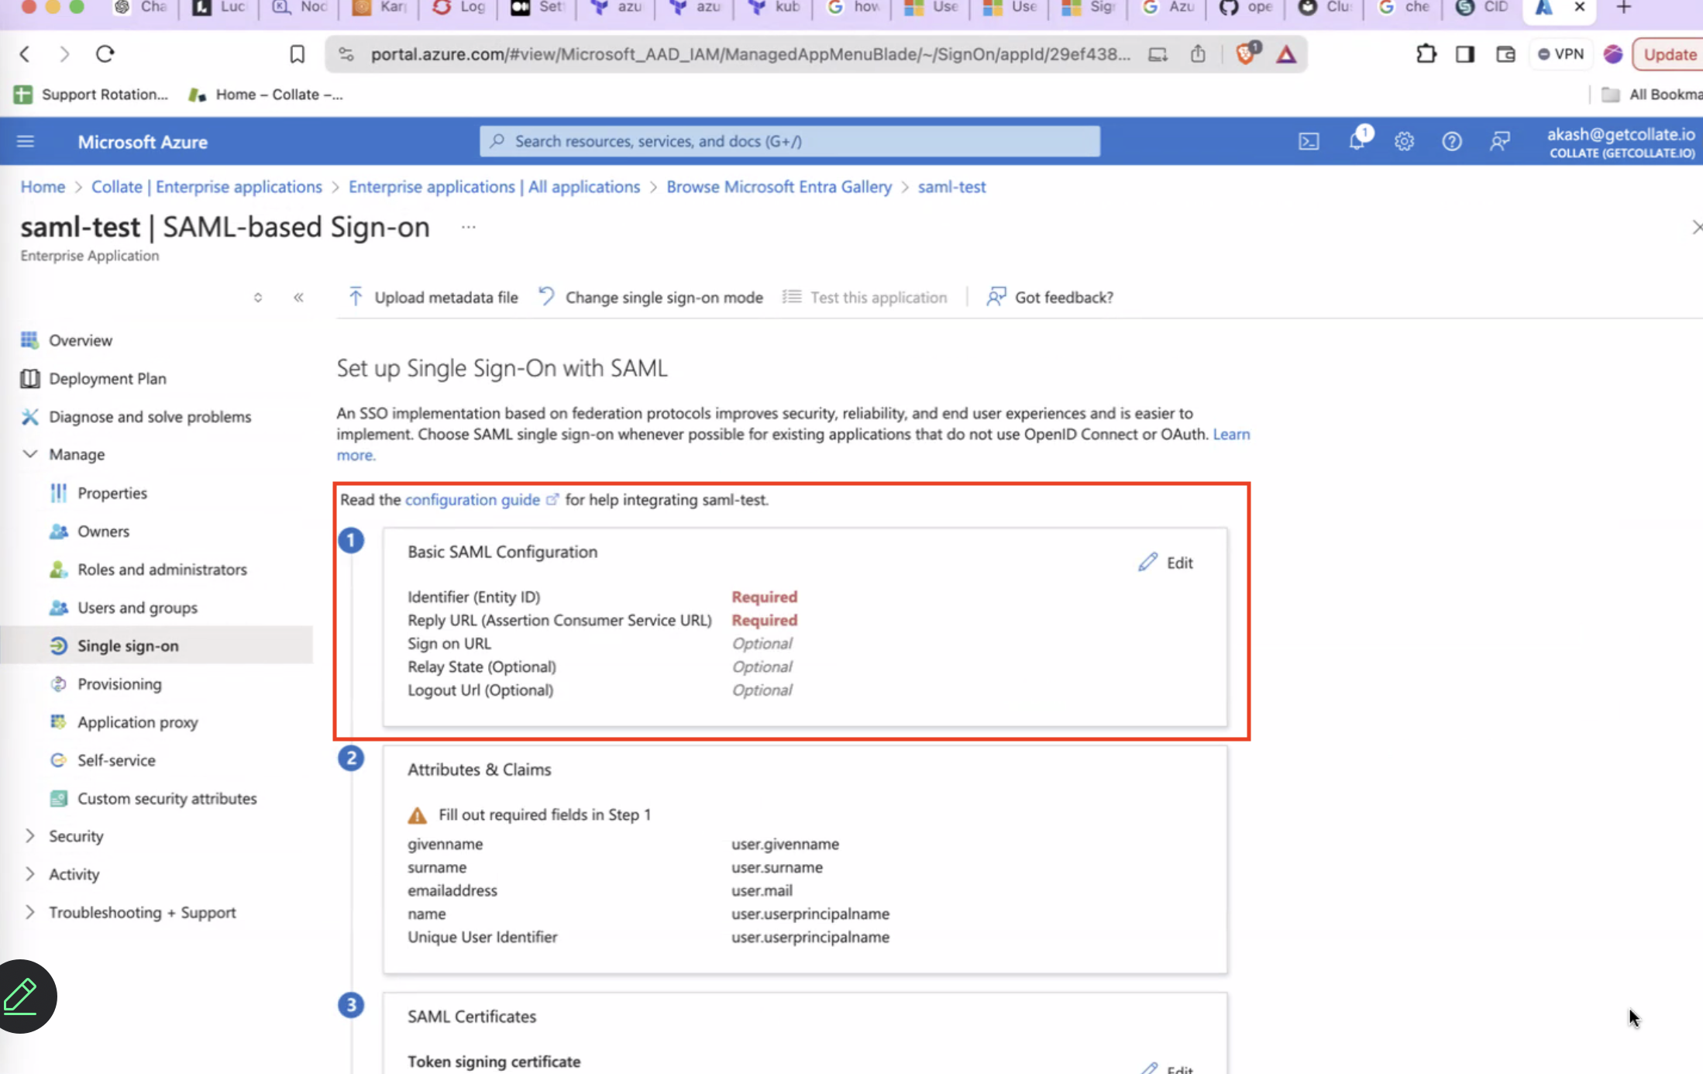The image size is (1703, 1074).
Task: Select Application proxy in the sidebar
Action: [x=137, y=721]
